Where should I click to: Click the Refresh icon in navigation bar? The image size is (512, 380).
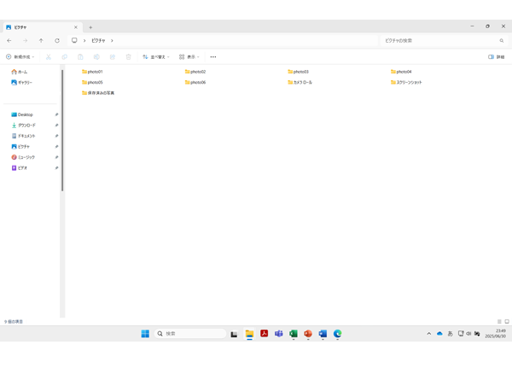pyautogui.click(x=57, y=40)
